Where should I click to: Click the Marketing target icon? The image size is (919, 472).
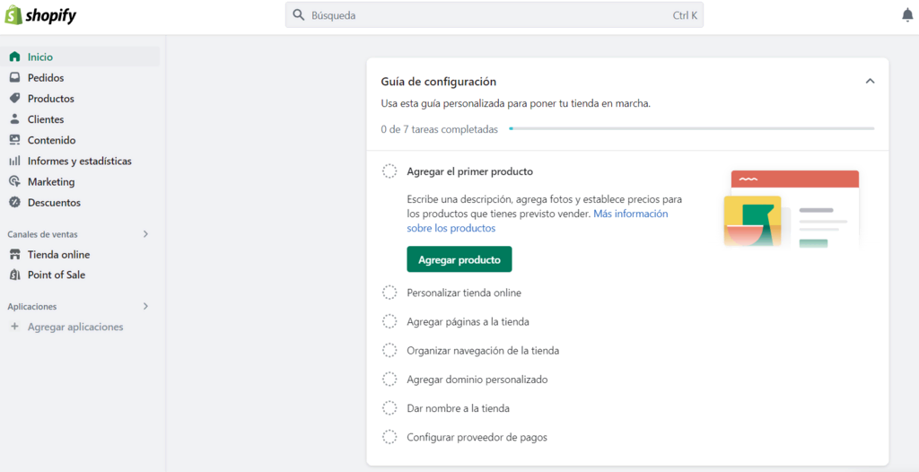tap(14, 182)
